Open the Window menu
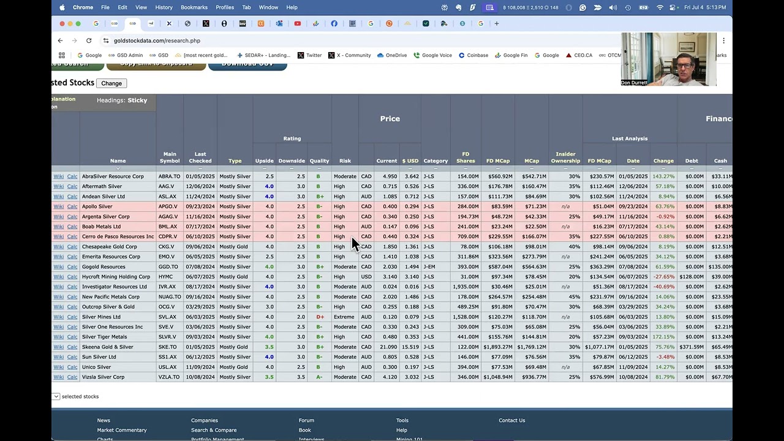Viewport: 784px width, 441px height. pos(268,7)
